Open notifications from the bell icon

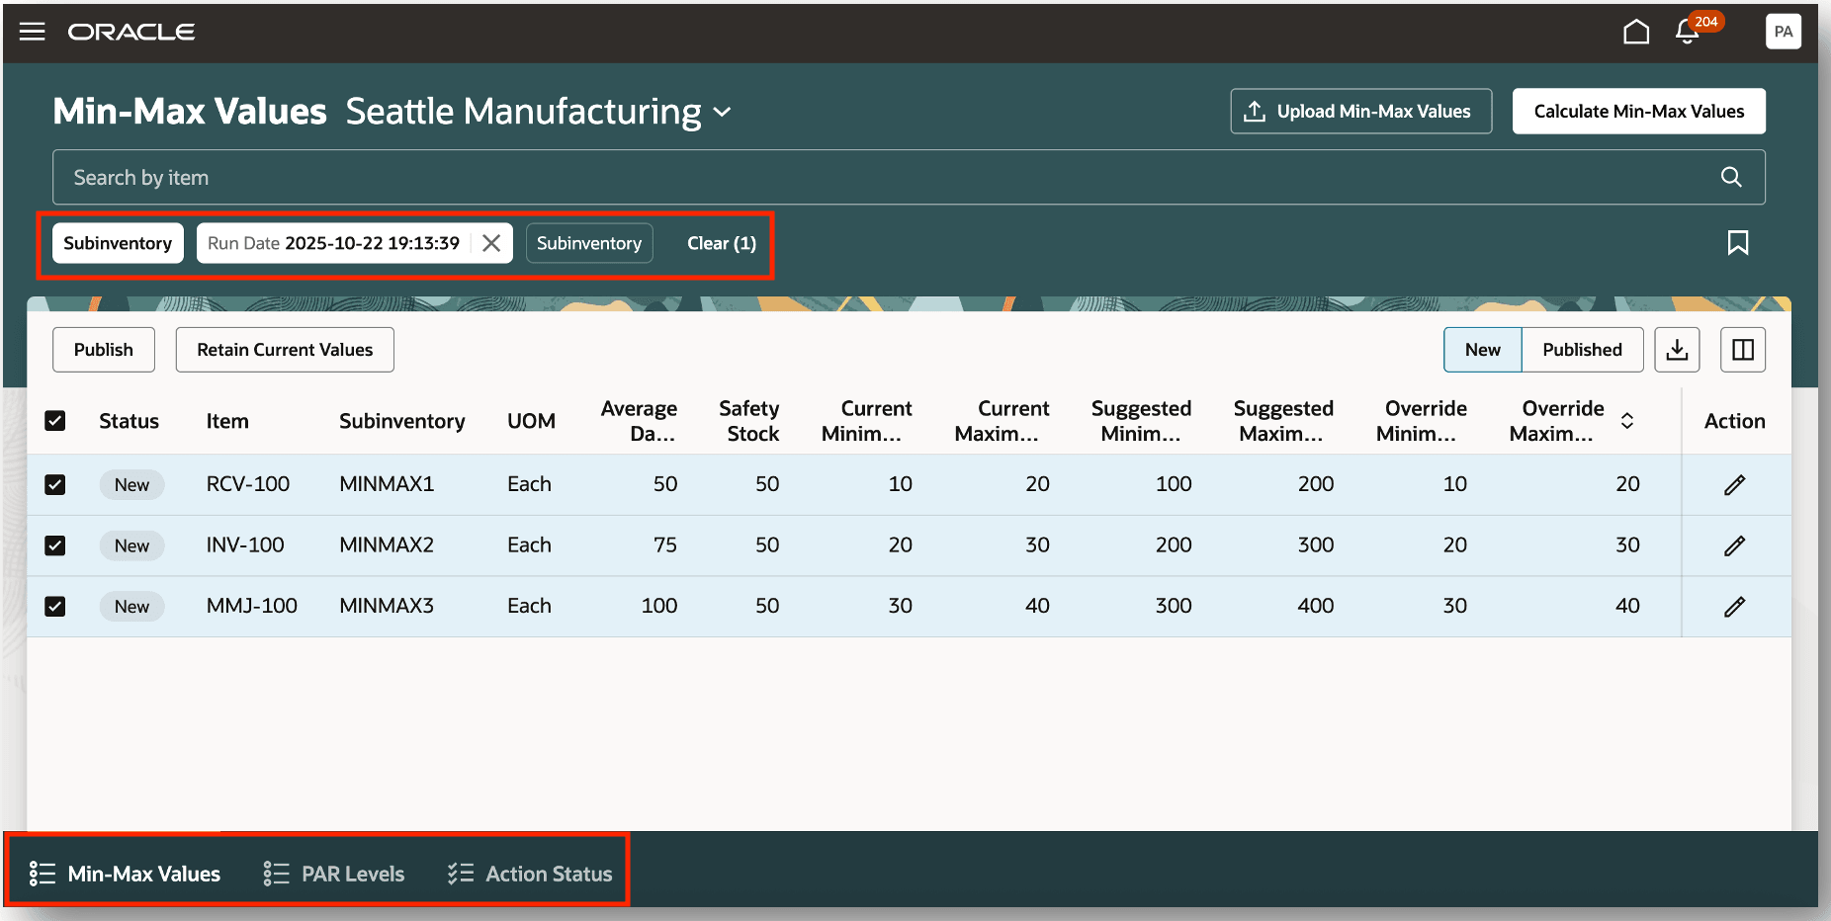(x=1685, y=32)
